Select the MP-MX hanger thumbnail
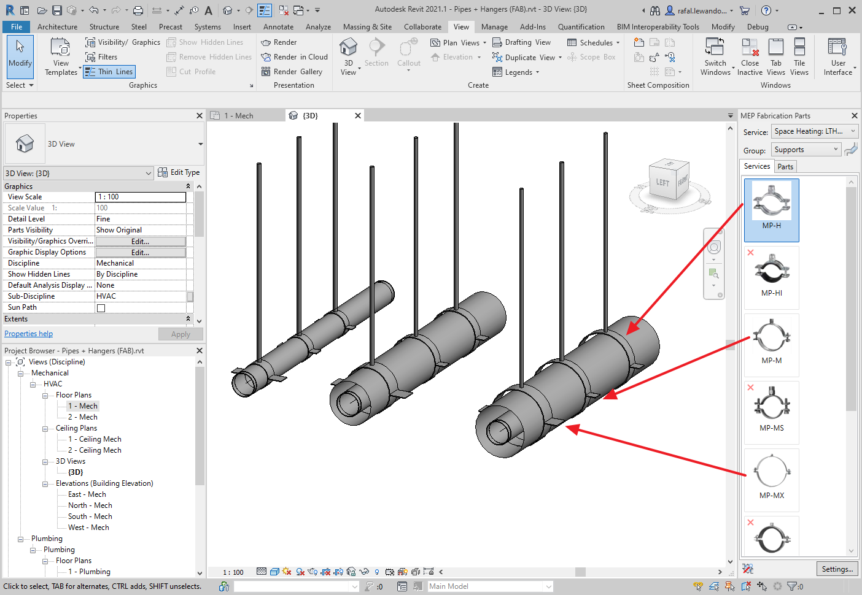Viewport: 862px width, 595px height. (x=772, y=480)
